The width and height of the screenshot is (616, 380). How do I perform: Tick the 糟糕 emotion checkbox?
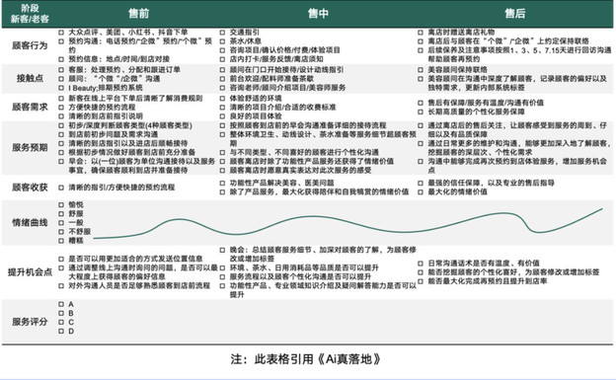click(x=61, y=241)
